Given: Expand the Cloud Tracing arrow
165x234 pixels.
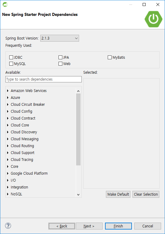Looking at the screenshot, I should coord(8,159).
